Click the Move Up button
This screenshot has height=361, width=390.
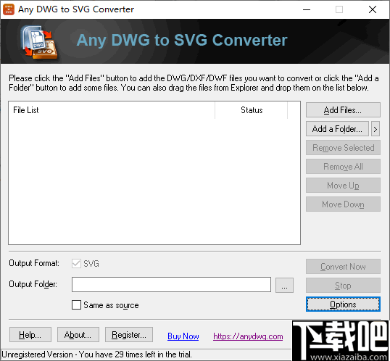(343, 186)
